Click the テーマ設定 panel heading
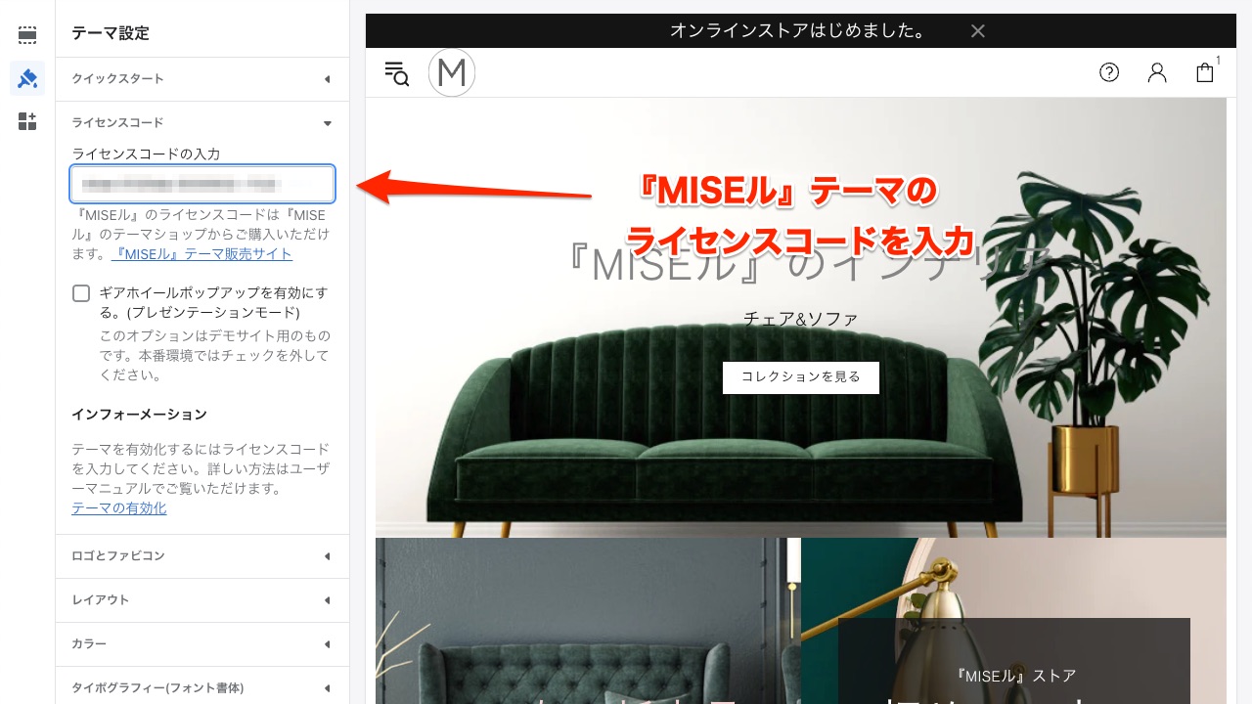The image size is (1252, 704). tap(111, 33)
